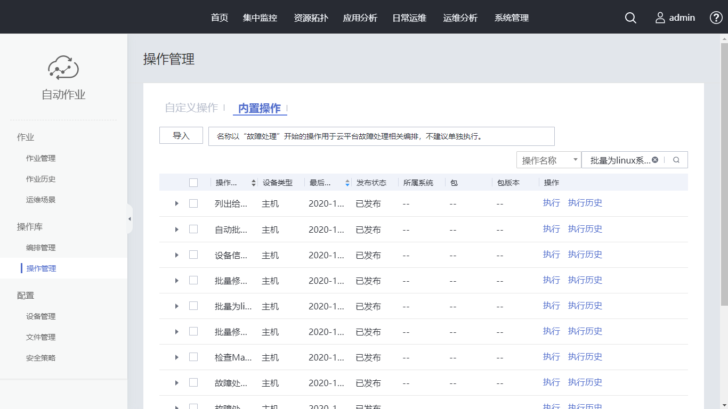Clear the search field with the x icon
Screen dimensions: 728x409
pyautogui.click(x=655, y=160)
